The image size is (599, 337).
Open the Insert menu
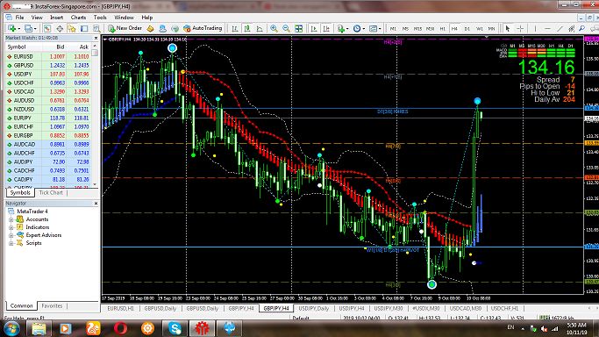[56, 18]
